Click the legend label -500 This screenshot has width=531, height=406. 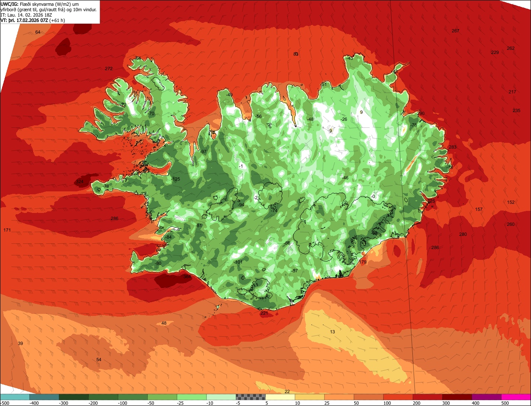[5, 403]
